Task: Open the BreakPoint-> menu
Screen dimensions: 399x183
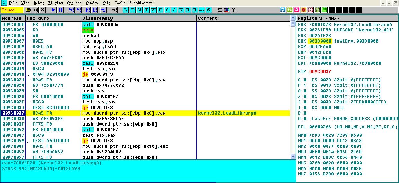Action: [142, 3]
